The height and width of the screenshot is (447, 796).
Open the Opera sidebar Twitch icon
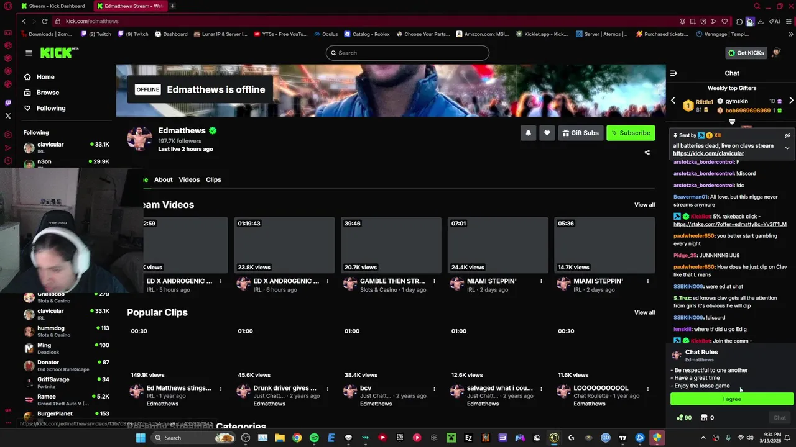point(8,102)
